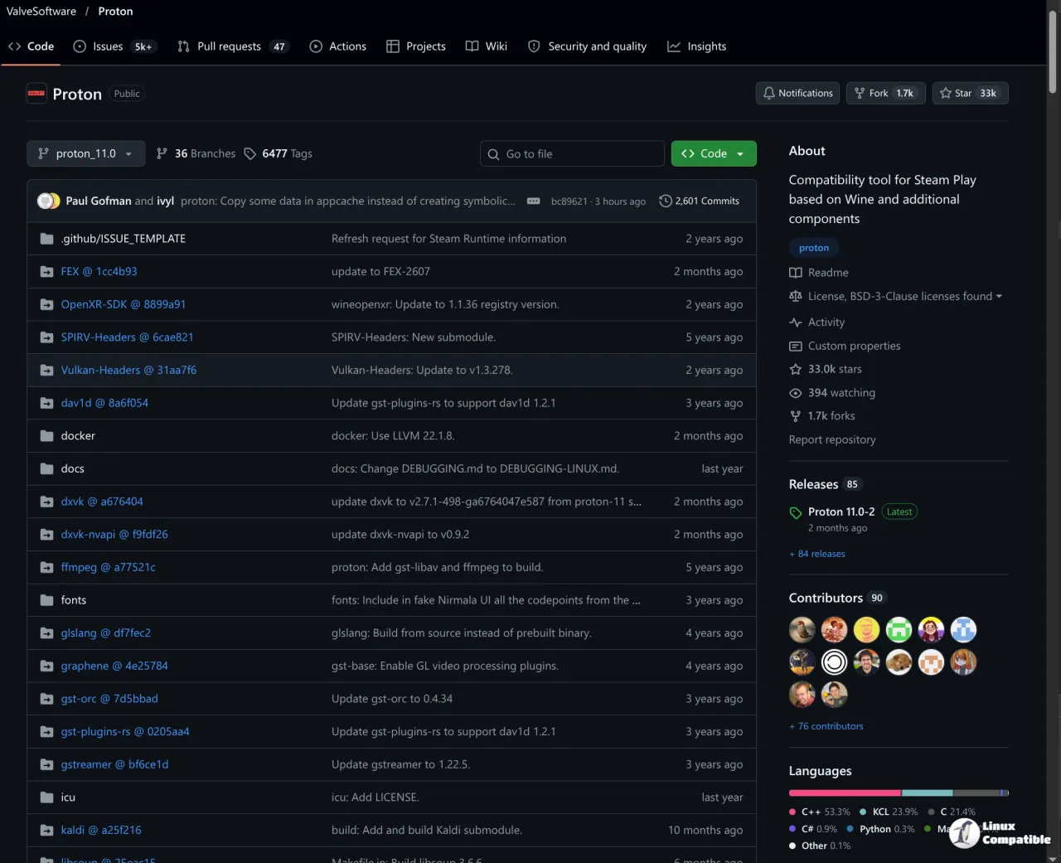Open the Readme link in About
1061x863 pixels.
[819, 273]
